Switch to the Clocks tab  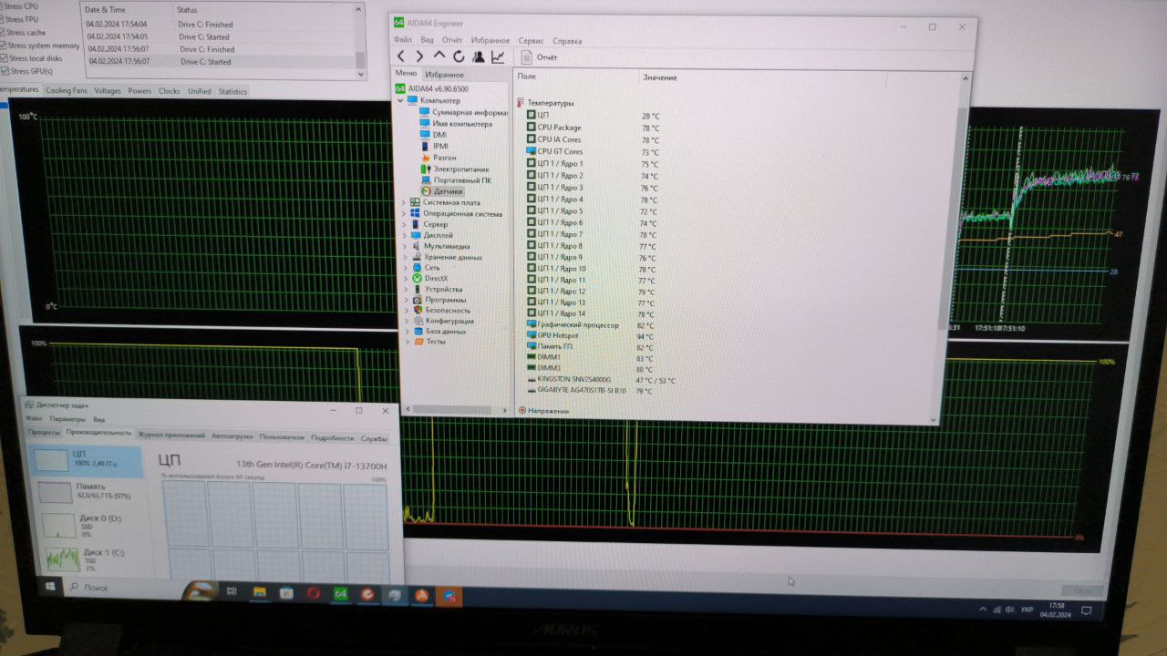tap(170, 91)
